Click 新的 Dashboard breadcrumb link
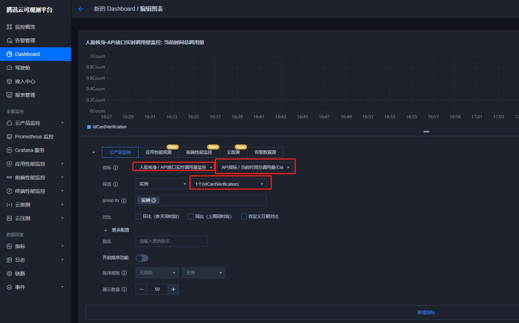Screen dimensions: 519x323 114,9
